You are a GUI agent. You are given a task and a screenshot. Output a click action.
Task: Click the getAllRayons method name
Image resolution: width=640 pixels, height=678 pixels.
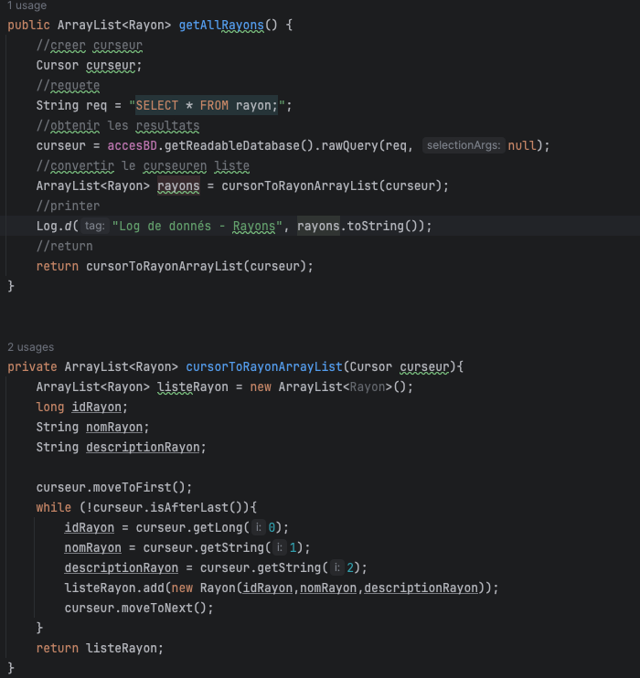(221, 25)
